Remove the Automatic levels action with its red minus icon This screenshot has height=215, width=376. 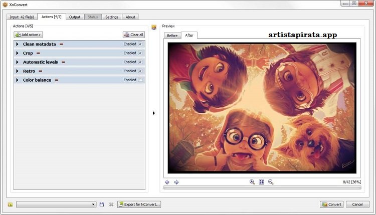[63, 62]
